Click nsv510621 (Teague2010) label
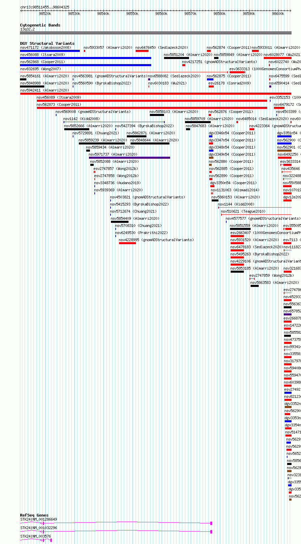 pyautogui.click(x=243, y=211)
